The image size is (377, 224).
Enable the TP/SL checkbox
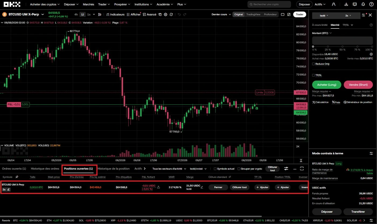point(313,75)
